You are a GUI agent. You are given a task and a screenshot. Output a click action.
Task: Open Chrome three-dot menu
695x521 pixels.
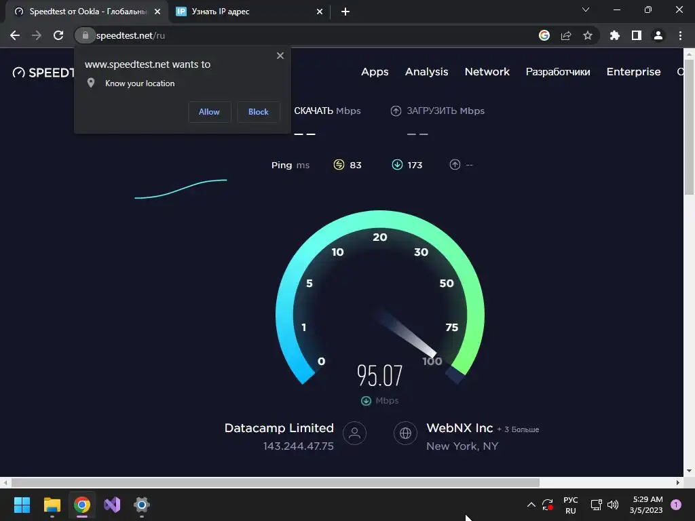click(x=680, y=35)
